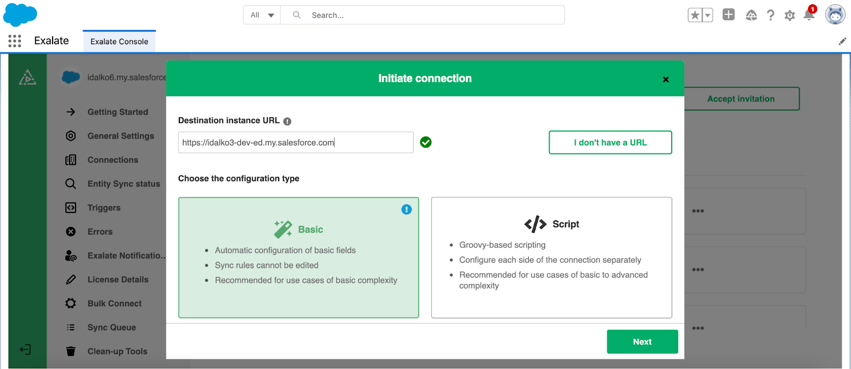Click the Exalate triangle logo in green bar
Screen dimensions: 851x369
28,78
